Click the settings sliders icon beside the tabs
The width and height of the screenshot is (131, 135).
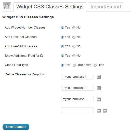tap(7, 6)
